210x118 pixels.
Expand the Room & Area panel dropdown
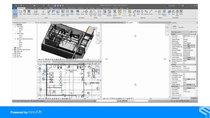pos(117,18)
